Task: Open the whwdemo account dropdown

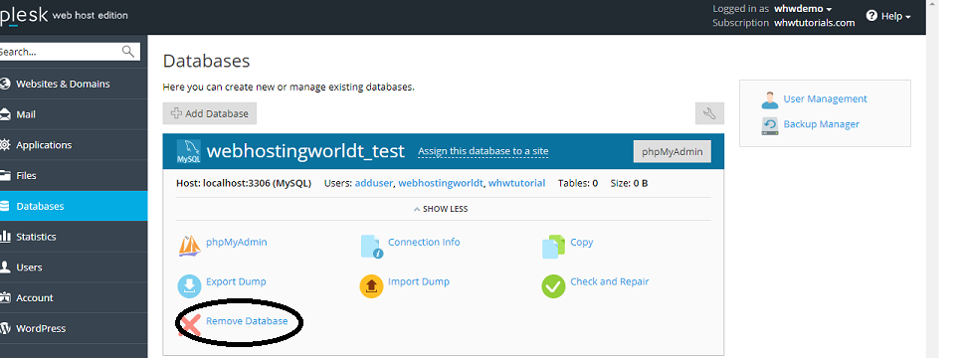Action: [803, 9]
